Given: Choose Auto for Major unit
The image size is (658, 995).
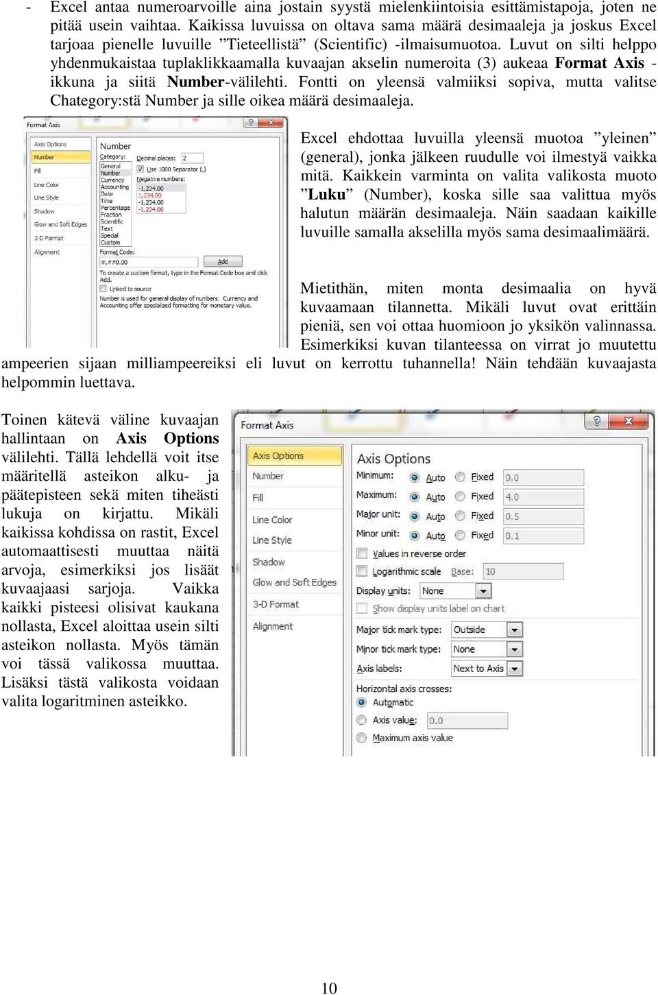Looking at the screenshot, I should click(x=415, y=516).
